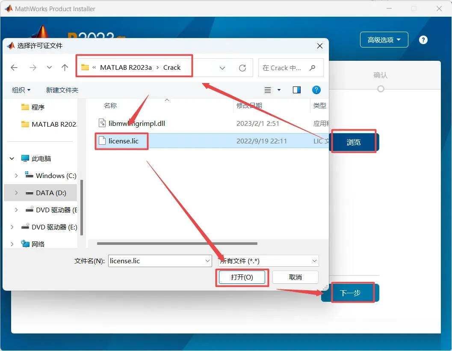This screenshot has width=452, height=351.
Task: Click the license.lic file icon
Action: click(x=102, y=140)
